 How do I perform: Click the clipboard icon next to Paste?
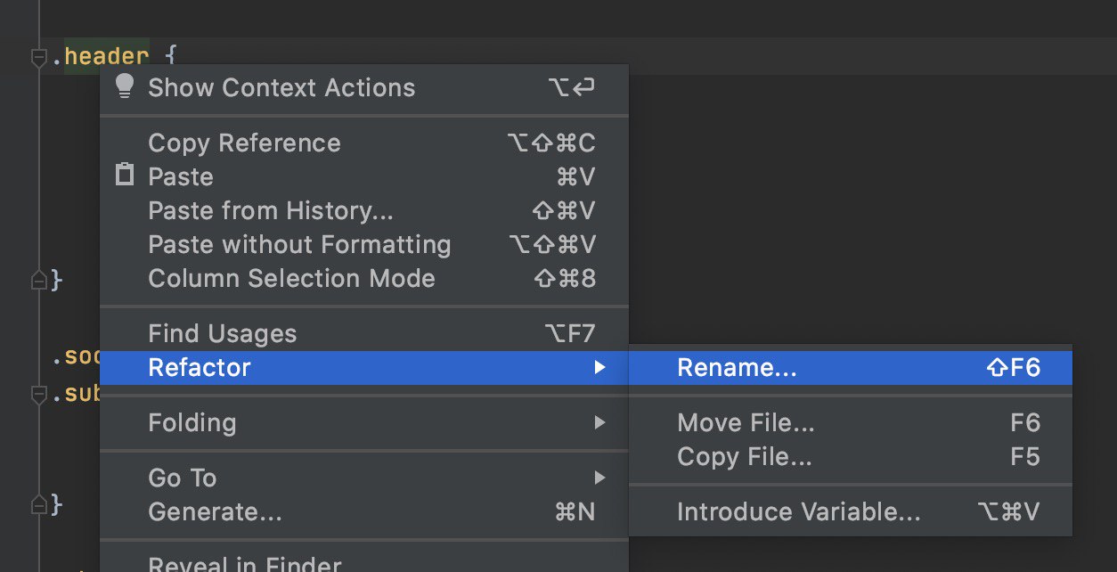[125, 175]
